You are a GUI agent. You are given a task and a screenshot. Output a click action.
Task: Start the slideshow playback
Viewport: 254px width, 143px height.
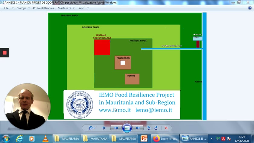(127, 128)
